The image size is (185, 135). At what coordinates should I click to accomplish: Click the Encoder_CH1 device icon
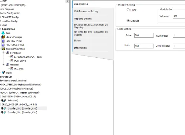click(4, 112)
